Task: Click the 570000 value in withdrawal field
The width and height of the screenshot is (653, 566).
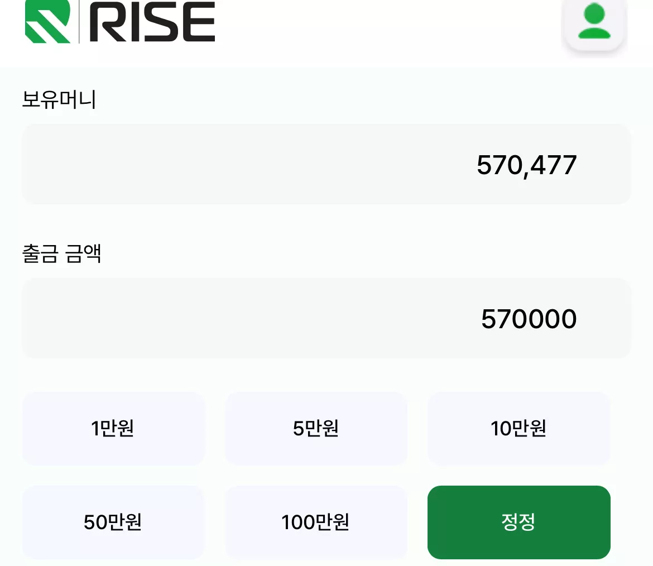Action: click(529, 319)
